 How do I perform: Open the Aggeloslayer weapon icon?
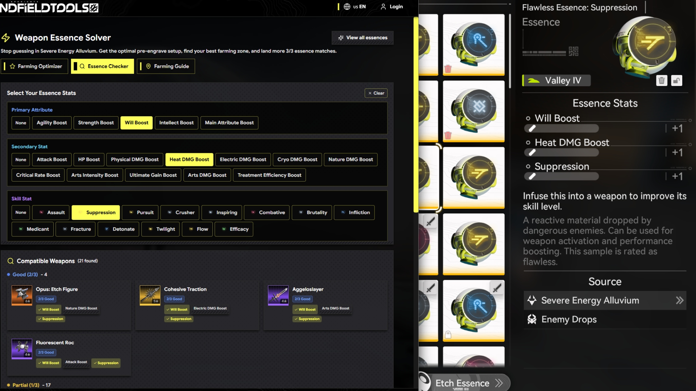pos(278,295)
